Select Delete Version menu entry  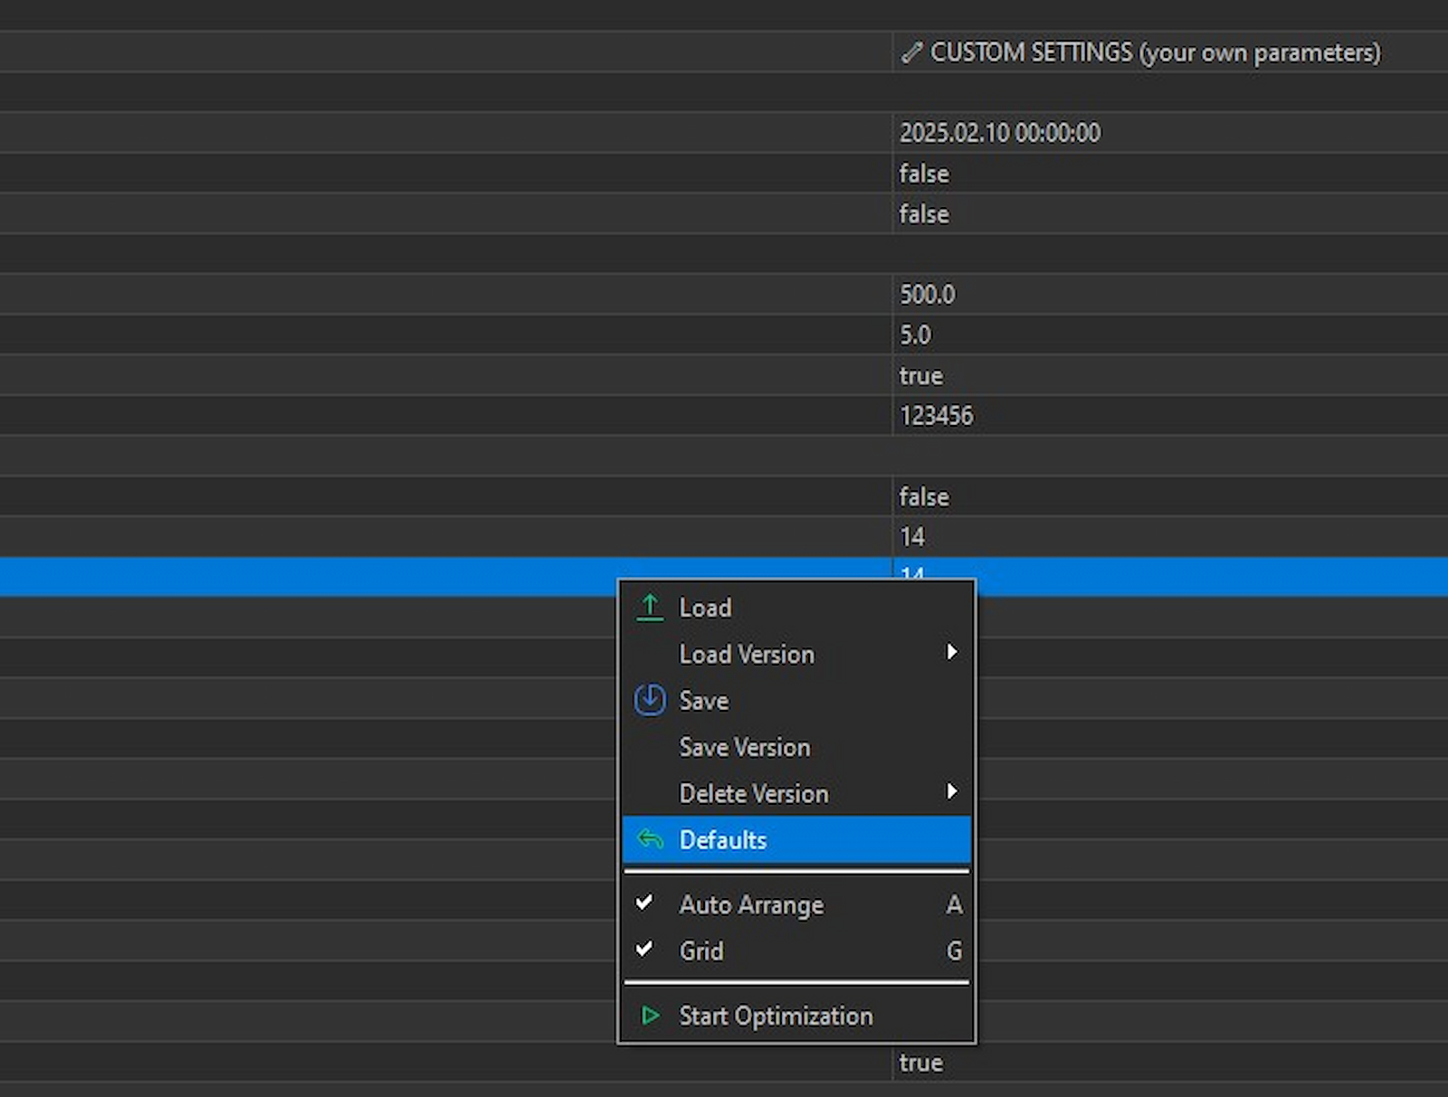(754, 793)
